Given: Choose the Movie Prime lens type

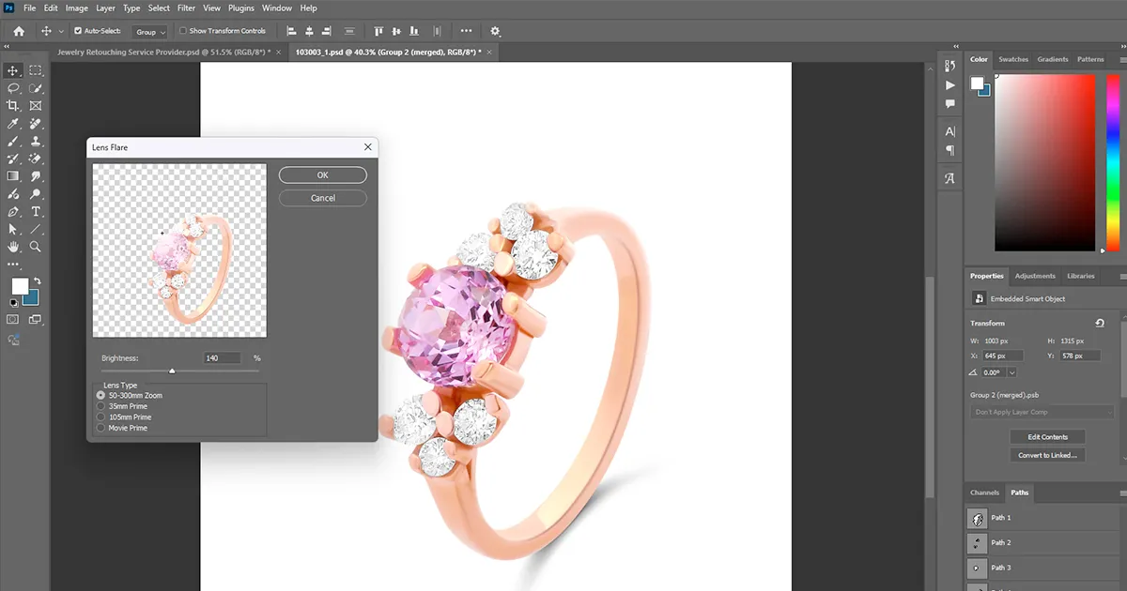Looking at the screenshot, I should [x=101, y=428].
